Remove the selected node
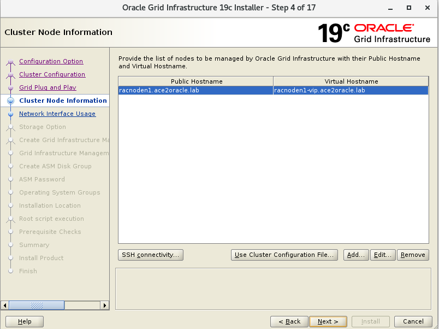 pos(413,255)
